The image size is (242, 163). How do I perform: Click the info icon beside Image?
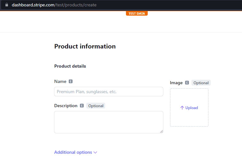tap(187, 83)
